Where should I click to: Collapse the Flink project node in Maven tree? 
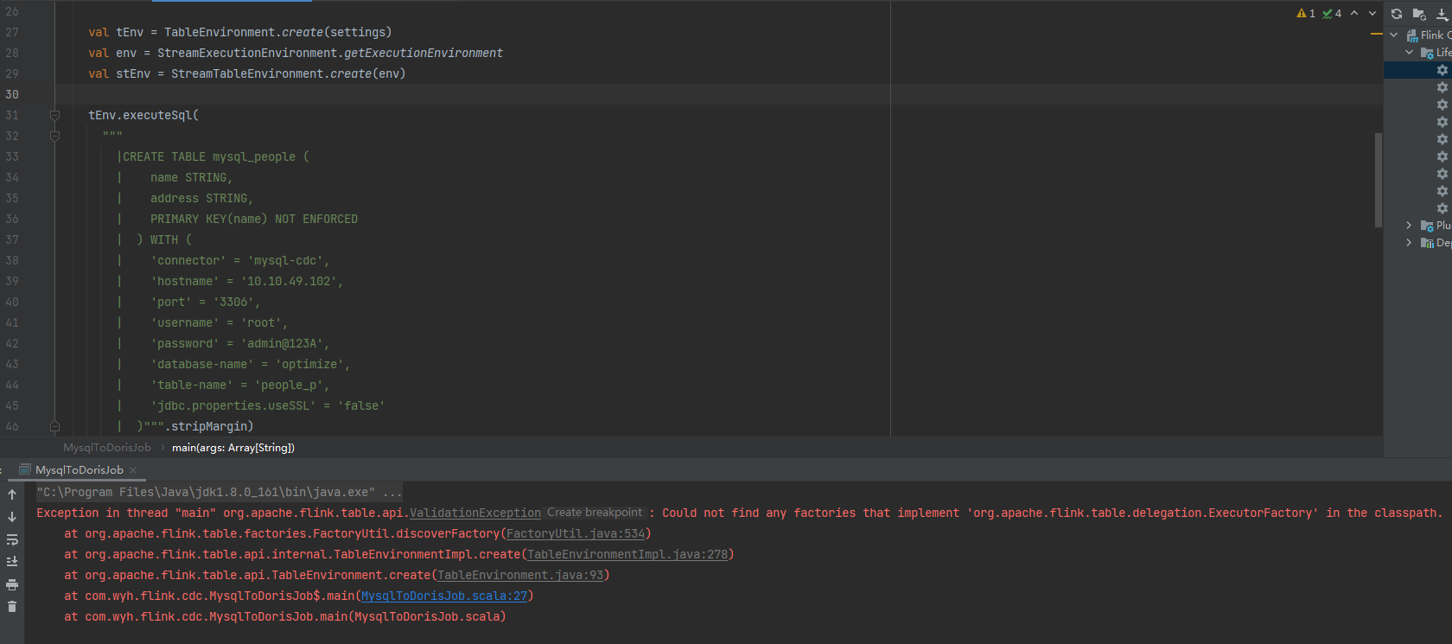pos(1394,35)
